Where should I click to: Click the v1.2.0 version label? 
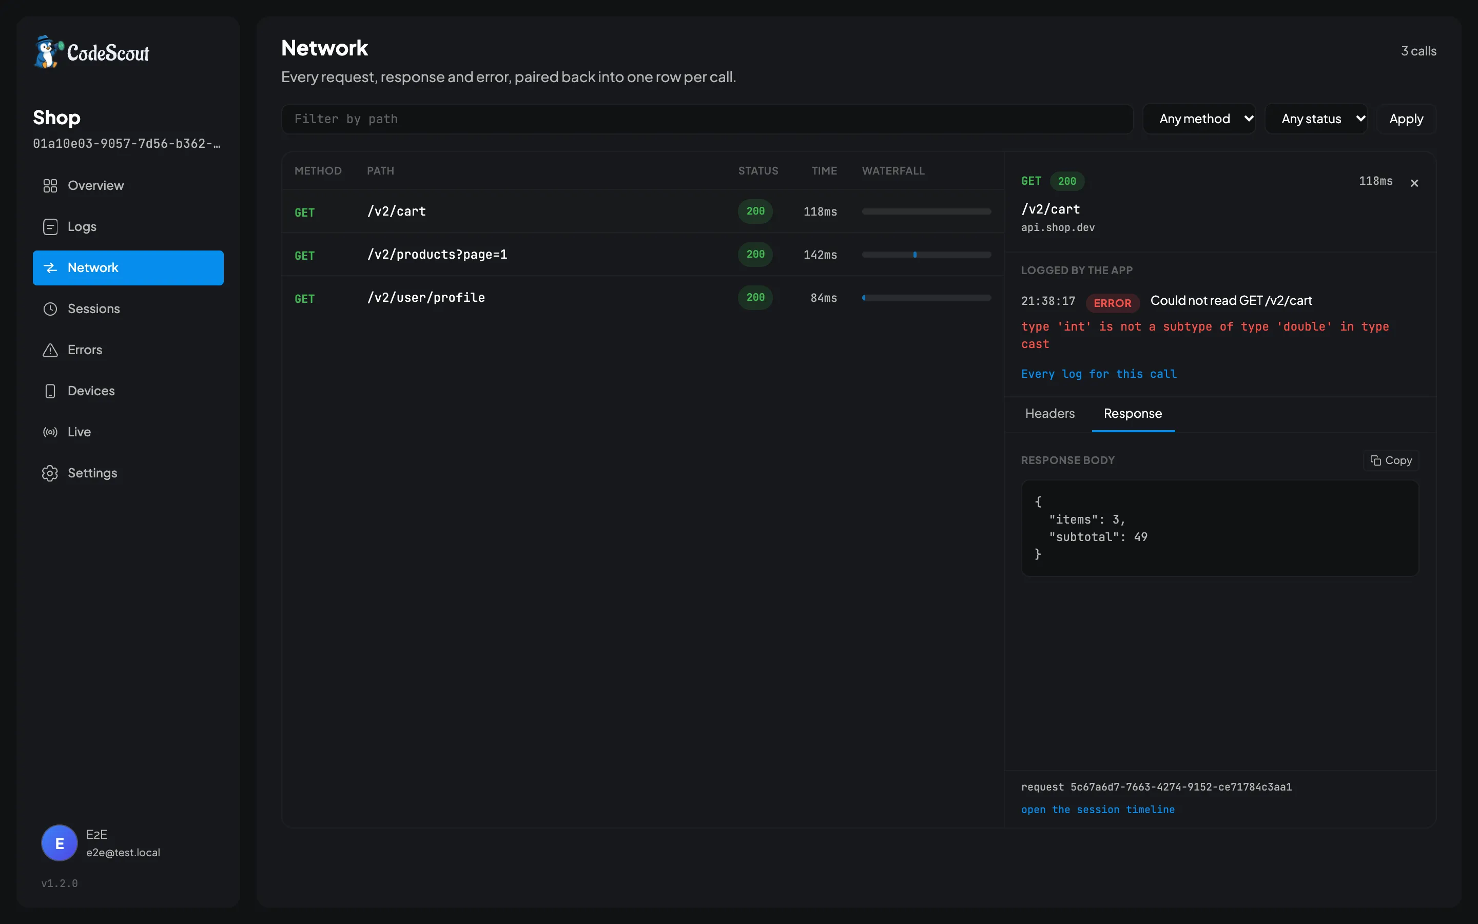(59, 883)
